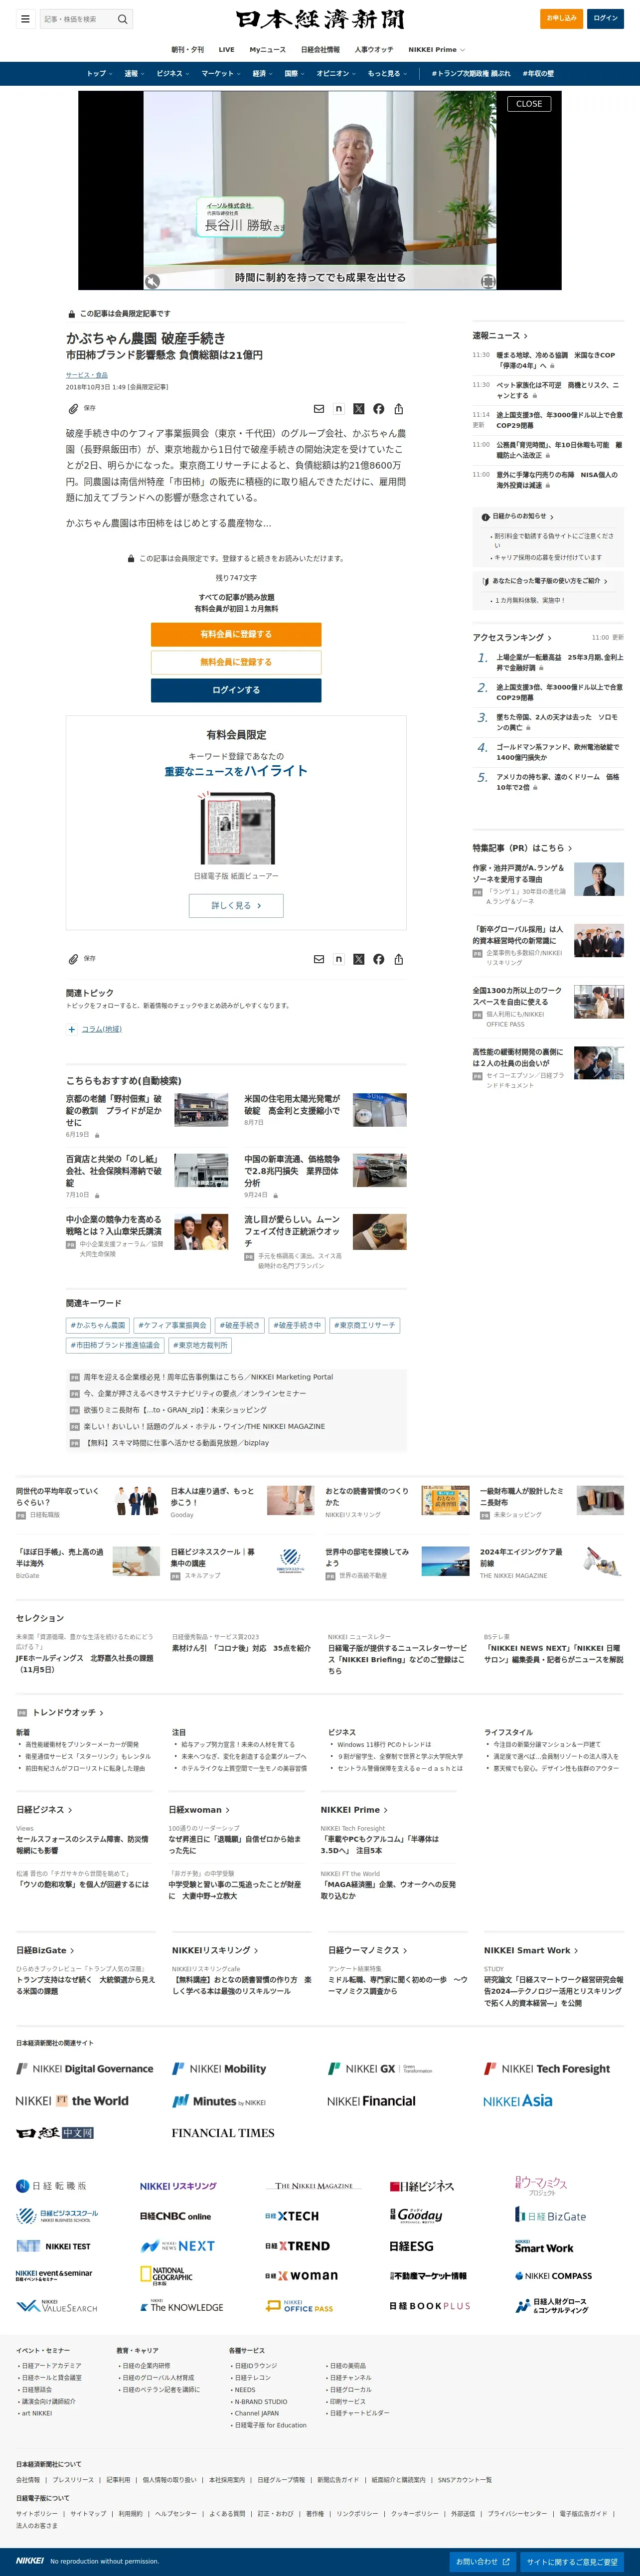The height and width of the screenshot is (2576, 640).
Task: Share to note icon under article date
Action: point(339,408)
